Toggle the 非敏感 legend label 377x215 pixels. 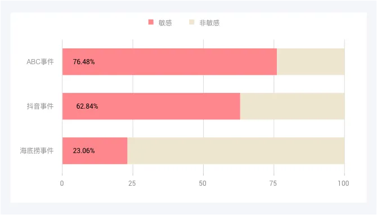209,23
